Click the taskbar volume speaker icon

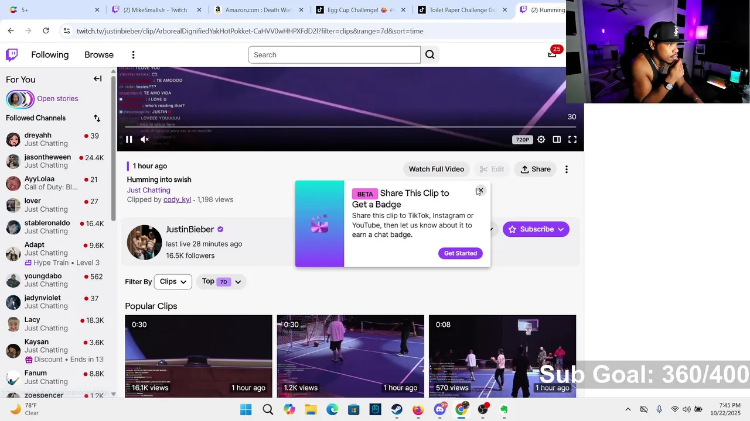tap(686, 409)
